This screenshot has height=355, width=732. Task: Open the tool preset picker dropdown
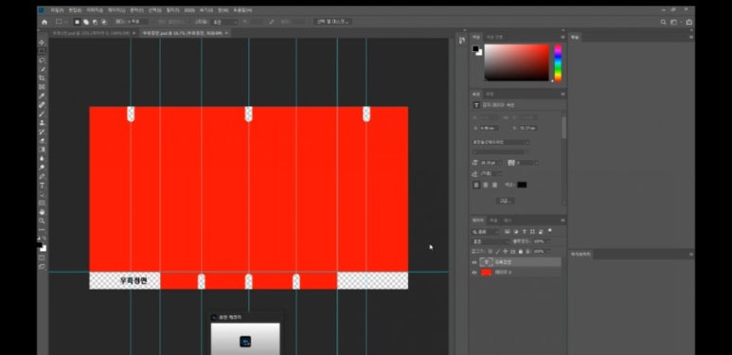62,22
